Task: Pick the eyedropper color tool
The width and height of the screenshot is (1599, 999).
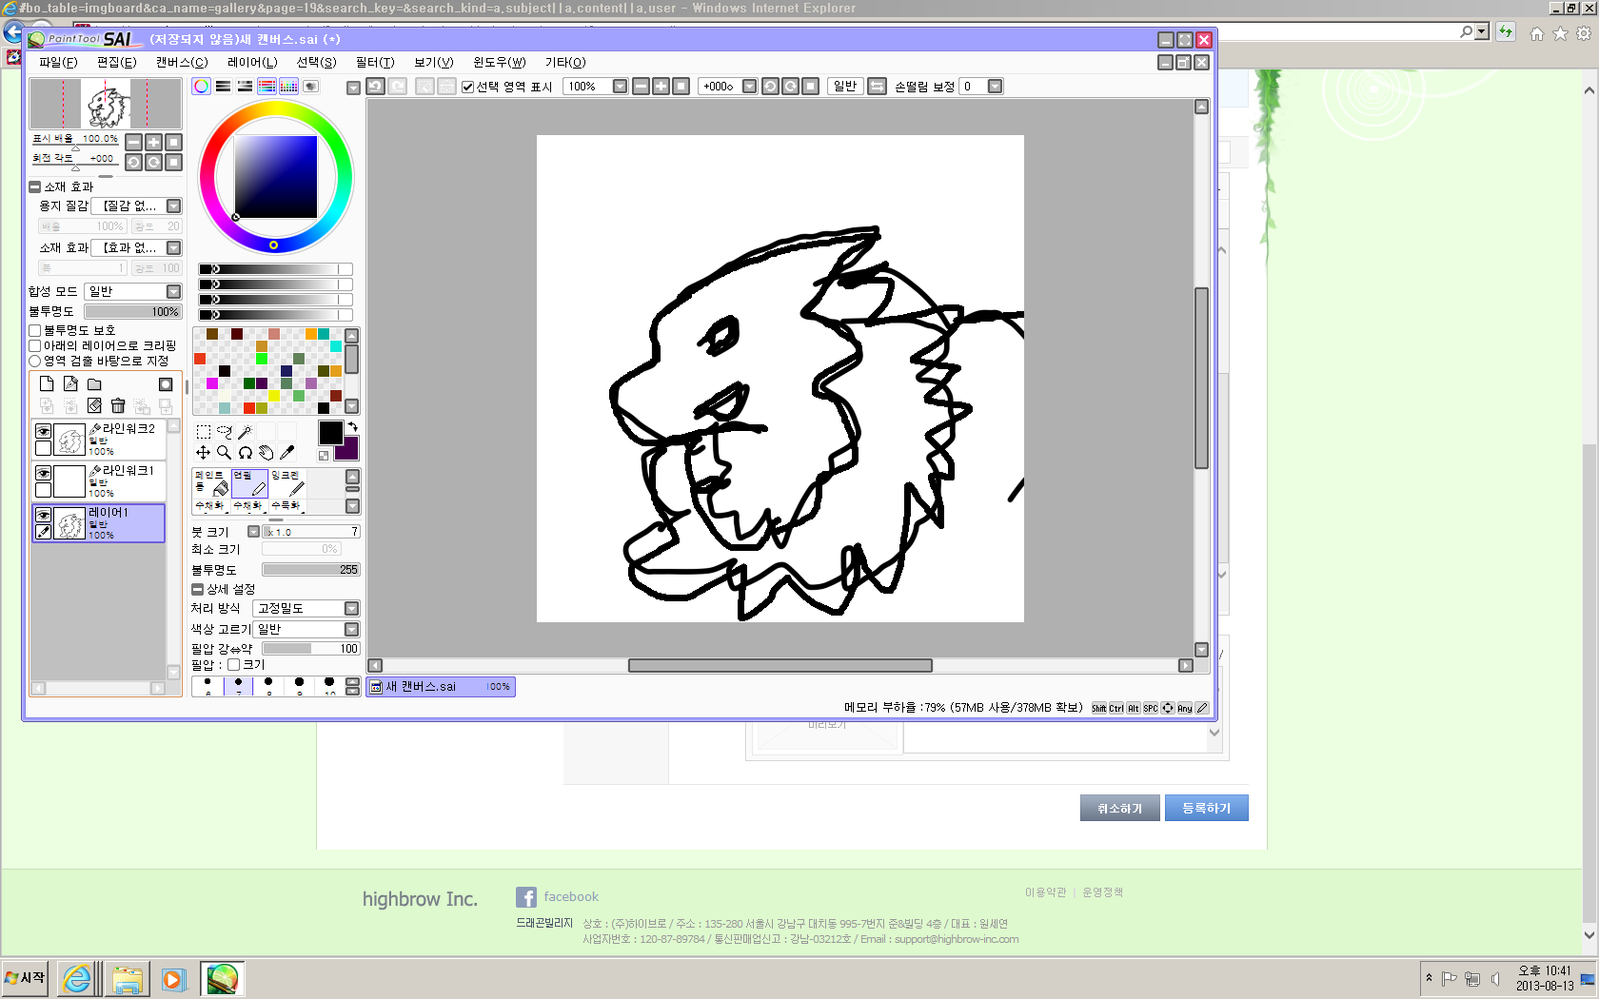Action: coord(286,453)
